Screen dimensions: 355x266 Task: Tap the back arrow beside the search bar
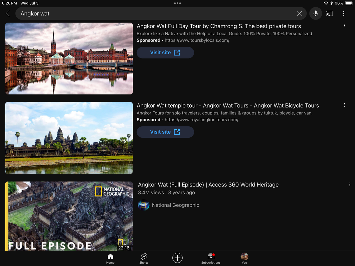[7, 14]
